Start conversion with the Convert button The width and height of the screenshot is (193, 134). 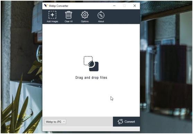[126, 122]
